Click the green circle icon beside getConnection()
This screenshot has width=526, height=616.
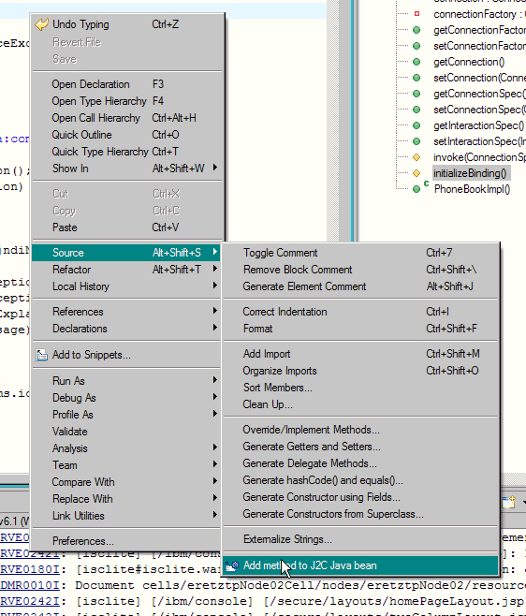click(x=416, y=62)
